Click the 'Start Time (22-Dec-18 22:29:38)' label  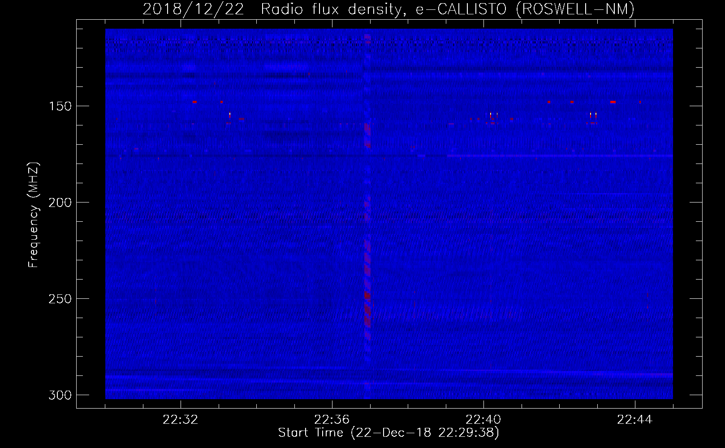(x=388, y=433)
